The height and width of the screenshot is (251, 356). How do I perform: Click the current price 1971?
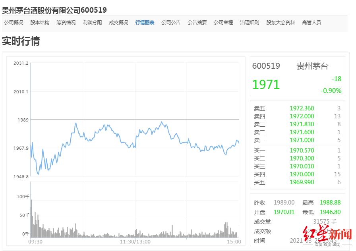click(x=266, y=85)
